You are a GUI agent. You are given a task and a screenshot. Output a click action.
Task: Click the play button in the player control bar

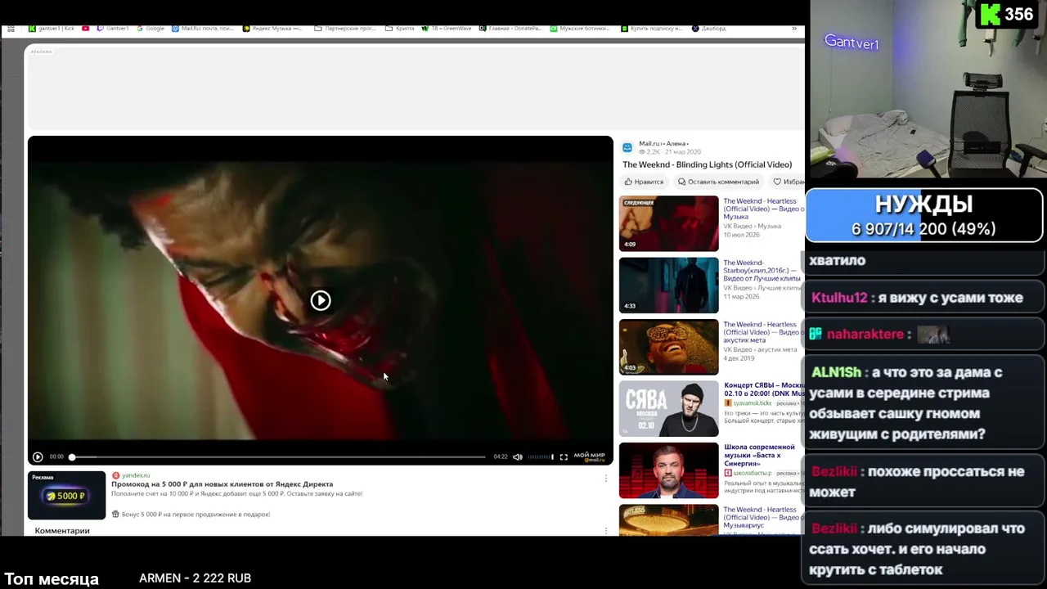[x=38, y=456]
